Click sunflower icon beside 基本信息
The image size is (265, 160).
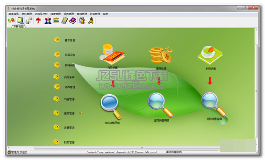(x=57, y=40)
